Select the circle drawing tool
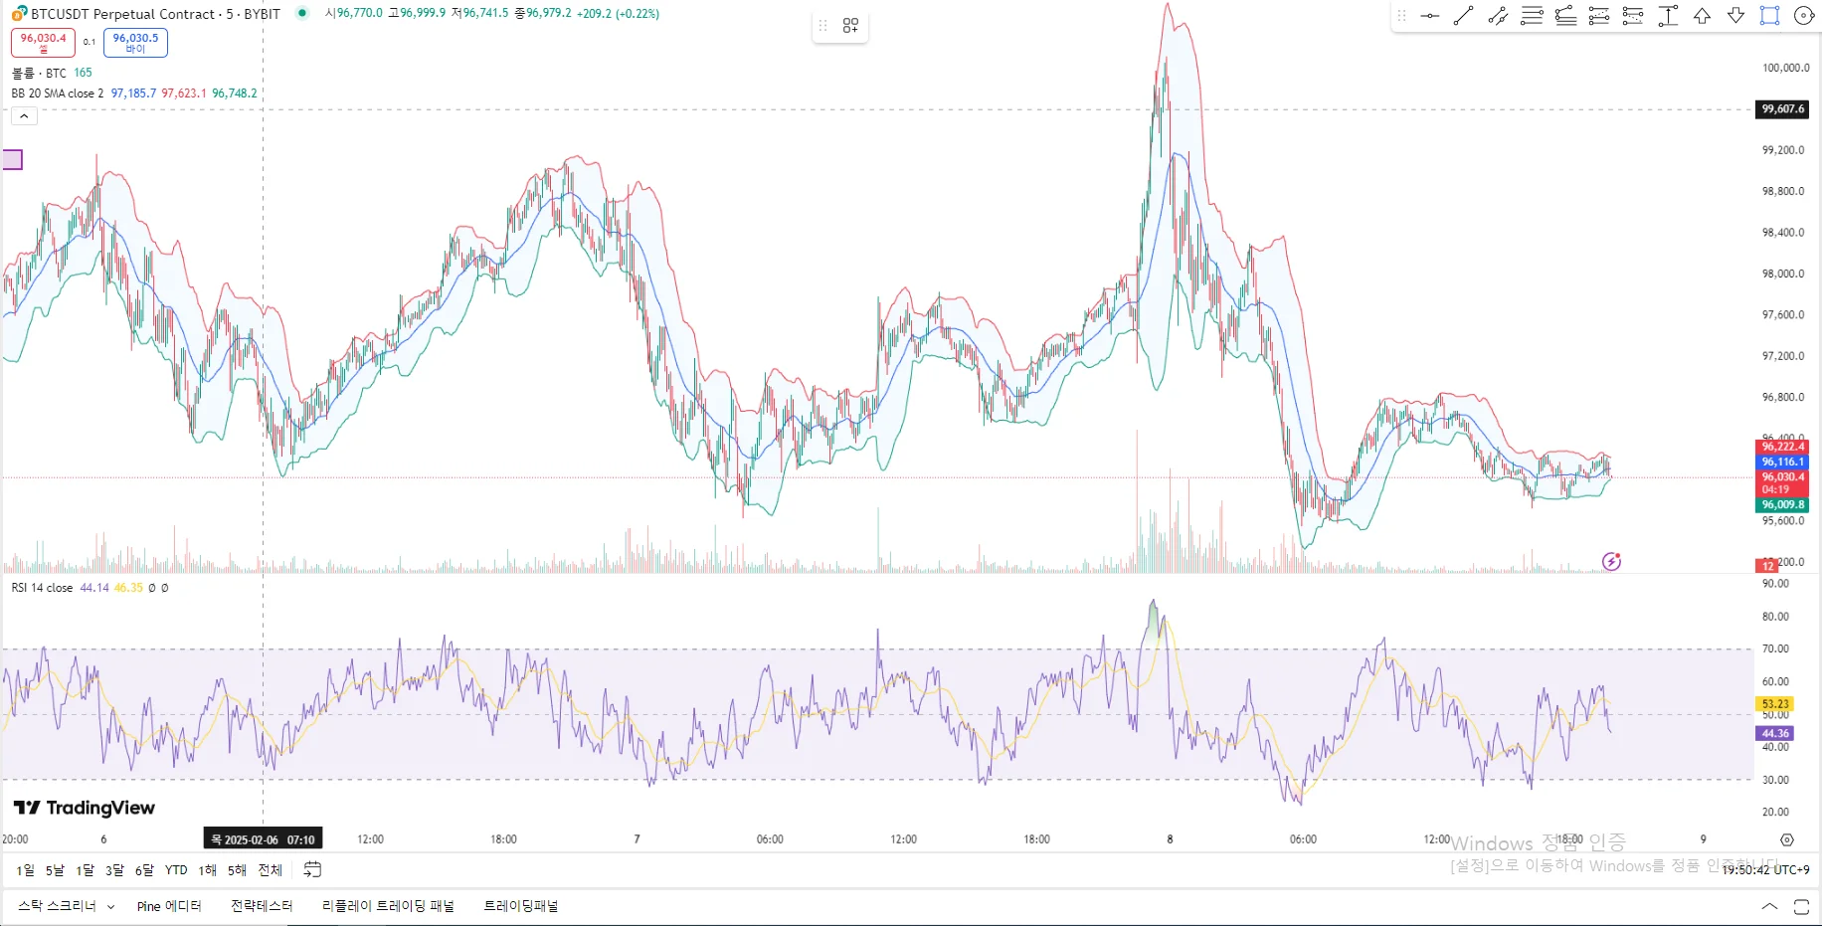Image resolution: width=1822 pixels, height=926 pixels. 1803,16
